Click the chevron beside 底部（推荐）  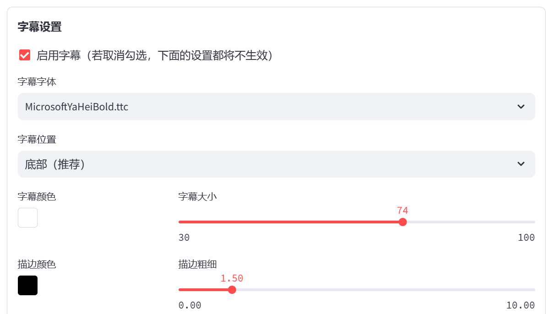(x=521, y=164)
